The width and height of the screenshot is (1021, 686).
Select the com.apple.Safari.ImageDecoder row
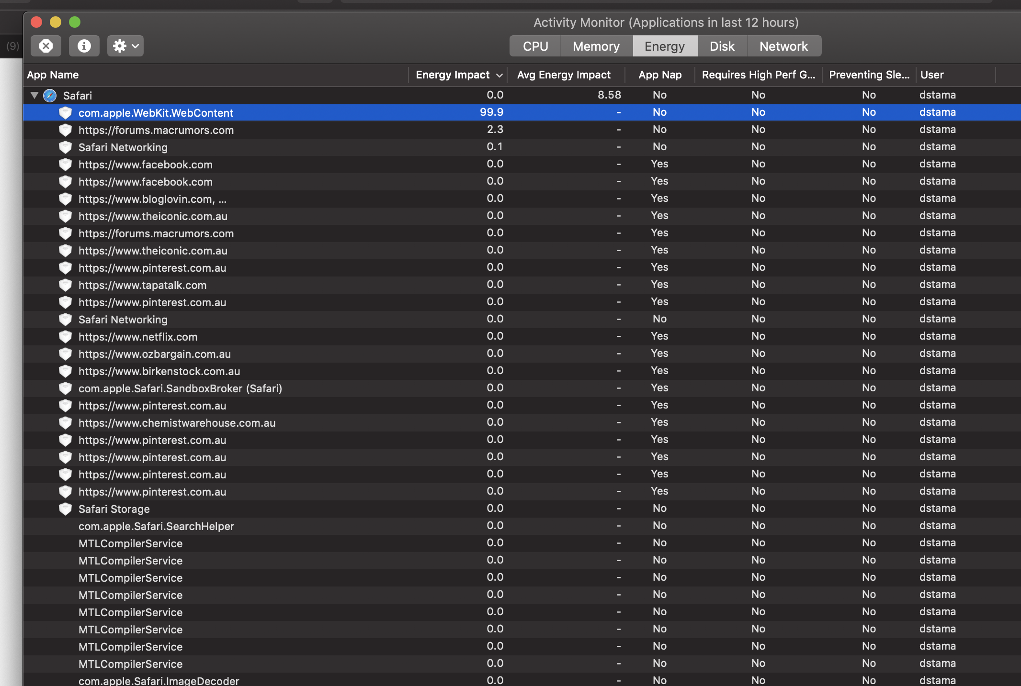522,680
